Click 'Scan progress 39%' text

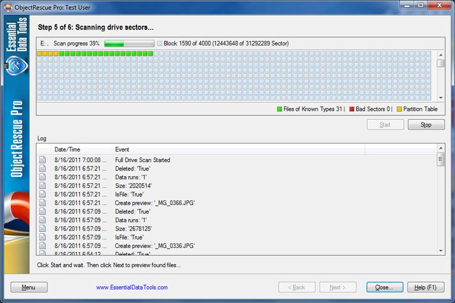76,44
